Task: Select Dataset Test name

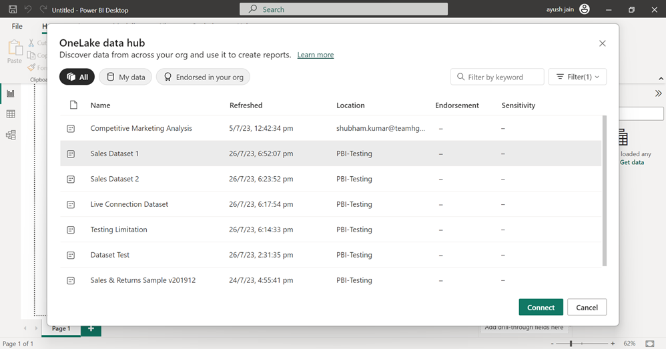Action: pyautogui.click(x=109, y=255)
